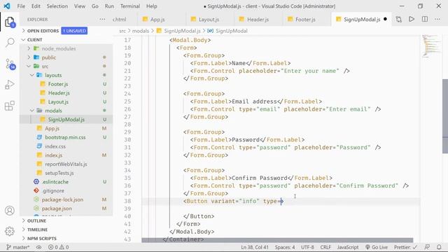The image size is (448, 252).
Task: Open Source Control view in activity bar
Action: coord(10,64)
